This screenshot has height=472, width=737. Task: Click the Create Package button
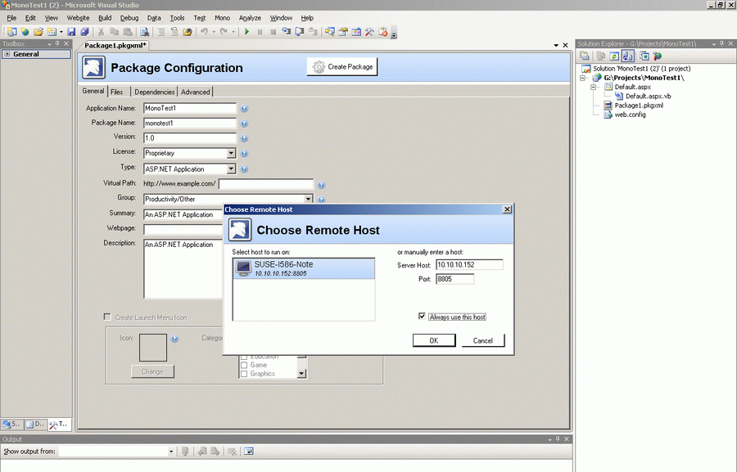tap(342, 67)
